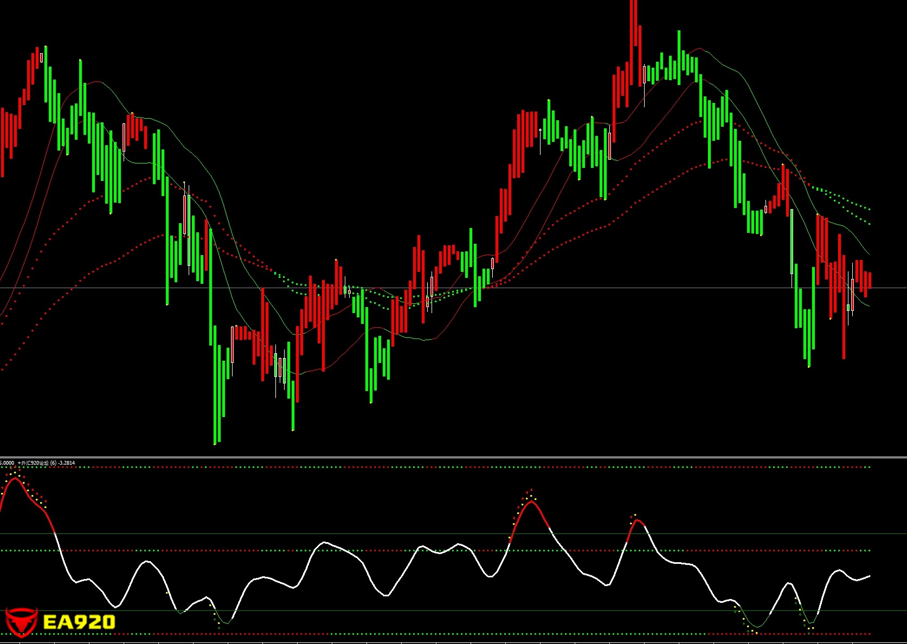Image resolution: width=907 pixels, height=644 pixels.
Task: Click the last red candle at the chart's right edge
Action: [x=870, y=280]
